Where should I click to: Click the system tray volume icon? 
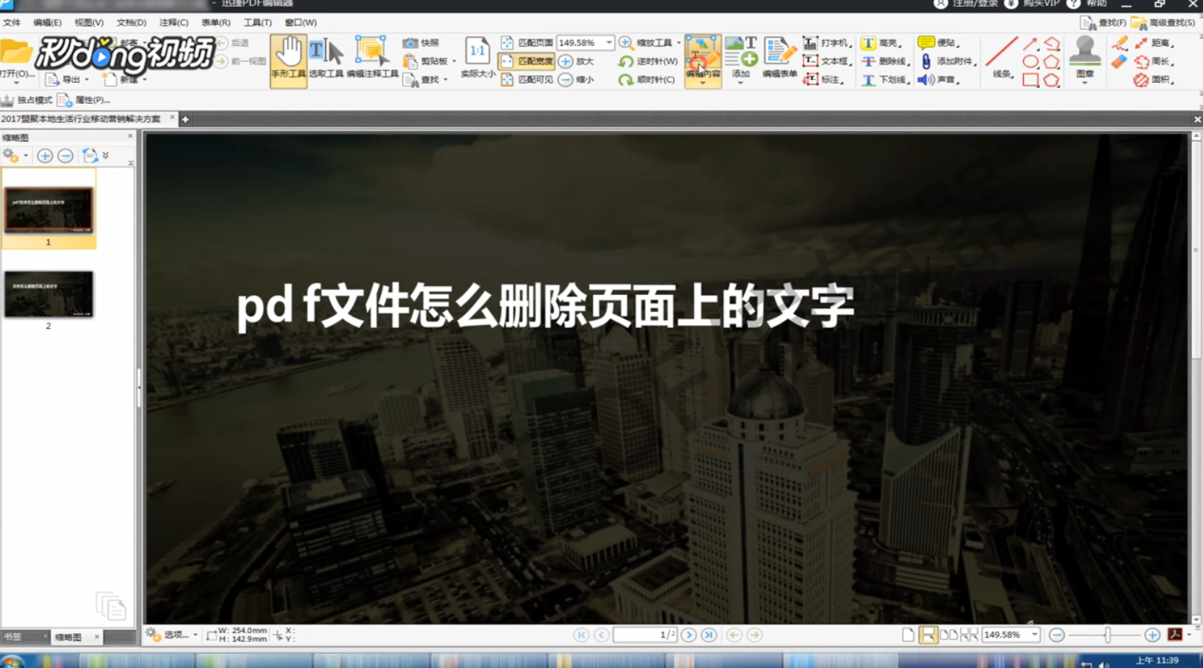click(1104, 664)
